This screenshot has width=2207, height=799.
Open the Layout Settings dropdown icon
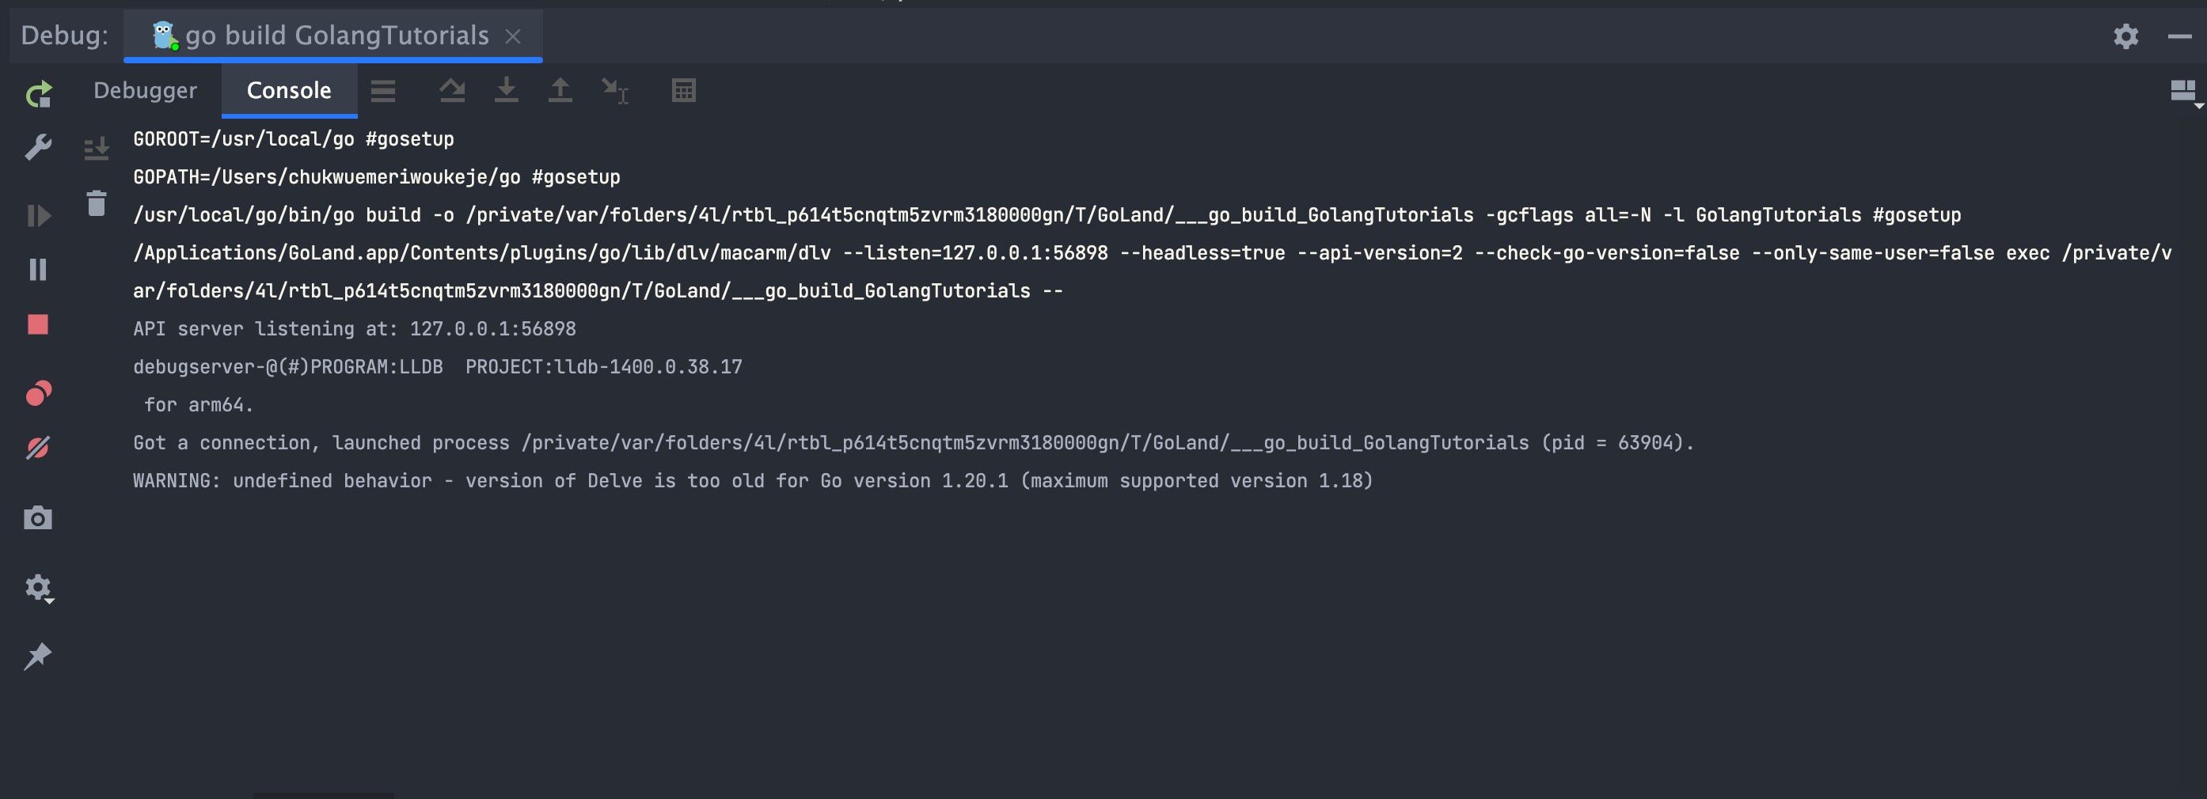coord(2186,93)
